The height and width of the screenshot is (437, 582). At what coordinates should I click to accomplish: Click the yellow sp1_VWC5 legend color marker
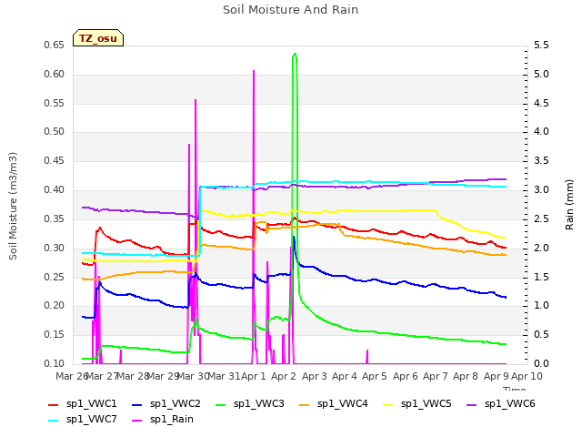pos(388,404)
